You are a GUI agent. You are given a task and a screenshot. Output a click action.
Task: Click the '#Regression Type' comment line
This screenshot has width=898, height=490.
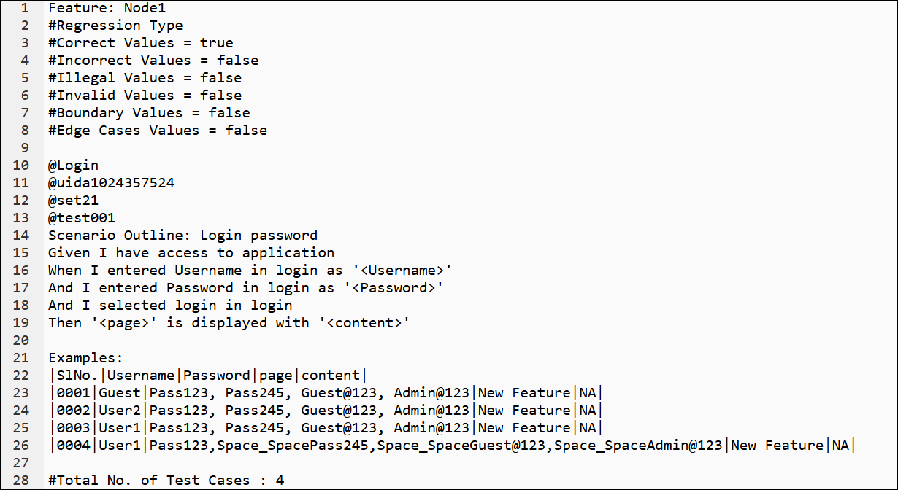click(x=115, y=26)
